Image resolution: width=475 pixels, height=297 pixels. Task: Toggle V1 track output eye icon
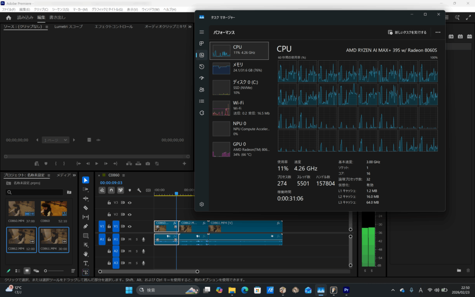point(130,226)
